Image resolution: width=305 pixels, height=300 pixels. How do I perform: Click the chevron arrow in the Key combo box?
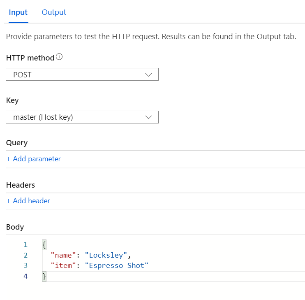(x=149, y=117)
